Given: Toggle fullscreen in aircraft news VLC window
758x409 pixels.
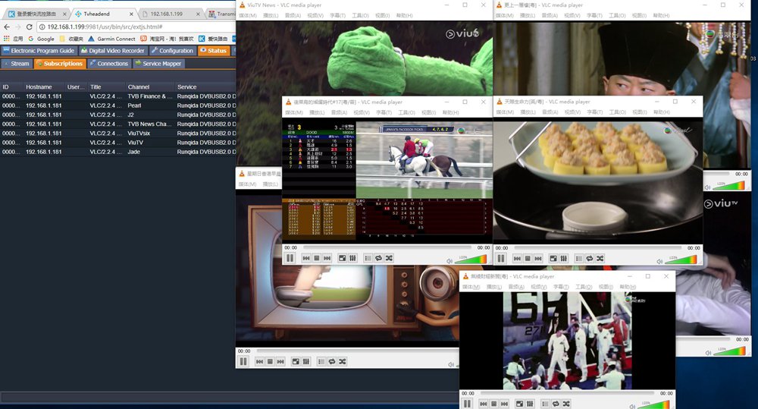Looking at the screenshot, I should pos(519,403).
